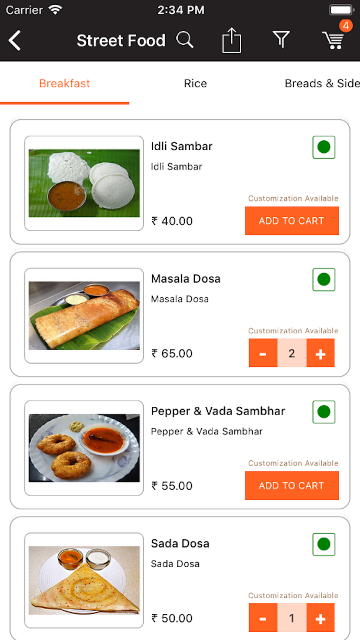
Task: Open the Breads & Sides tab
Action: pyautogui.click(x=322, y=84)
